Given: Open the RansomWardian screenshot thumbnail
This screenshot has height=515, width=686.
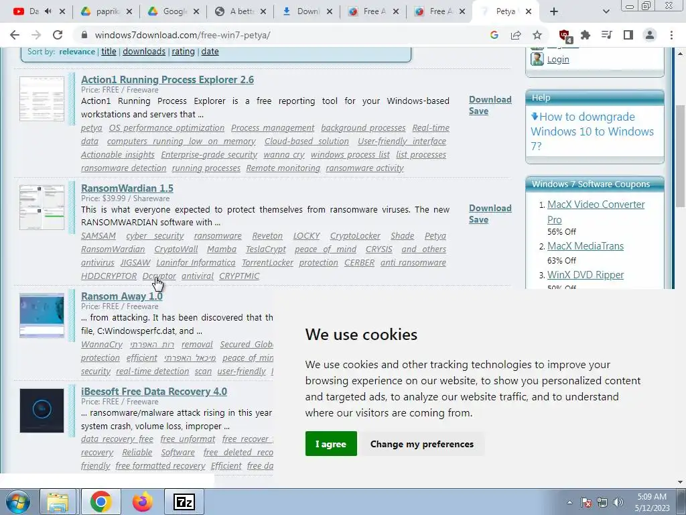Looking at the screenshot, I should [42, 207].
